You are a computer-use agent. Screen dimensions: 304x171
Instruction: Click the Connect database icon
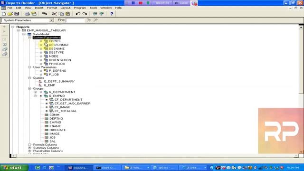click(x=44, y=14)
